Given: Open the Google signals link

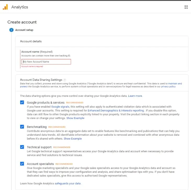Looking at the screenshot, I should point(60,107).
